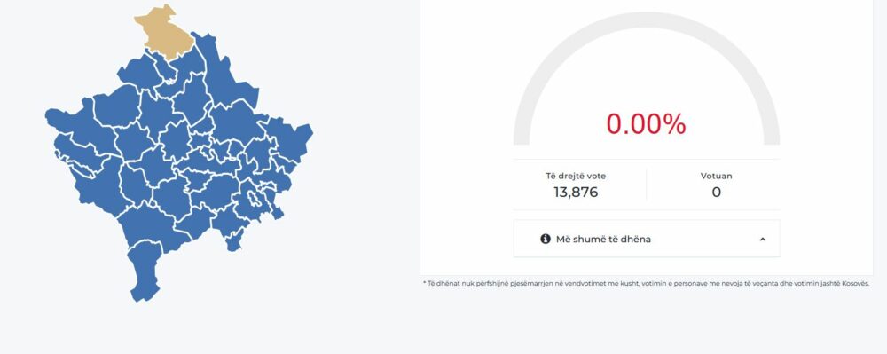Click the grey semicircle turnout gauge arc

pyautogui.click(x=646, y=20)
